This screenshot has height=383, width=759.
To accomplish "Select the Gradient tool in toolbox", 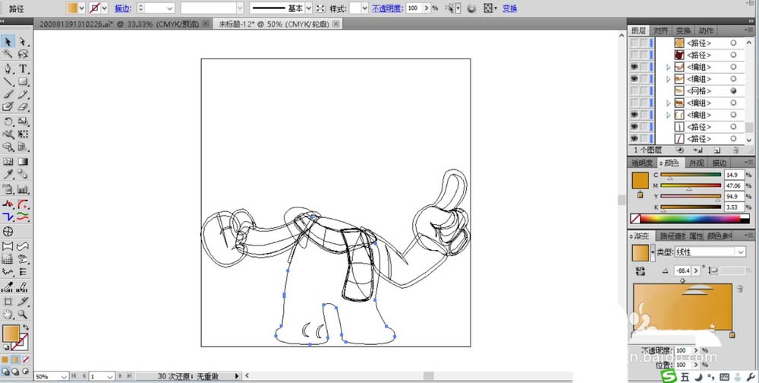I will point(22,161).
